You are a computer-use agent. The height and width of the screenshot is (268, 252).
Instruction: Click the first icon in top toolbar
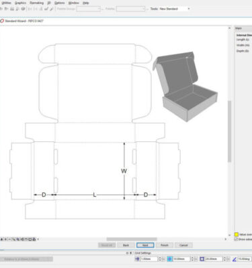pyautogui.click(x=1, y=9)
